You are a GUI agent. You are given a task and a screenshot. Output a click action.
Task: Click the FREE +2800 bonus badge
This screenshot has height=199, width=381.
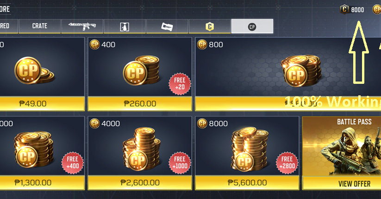[287, 163]
